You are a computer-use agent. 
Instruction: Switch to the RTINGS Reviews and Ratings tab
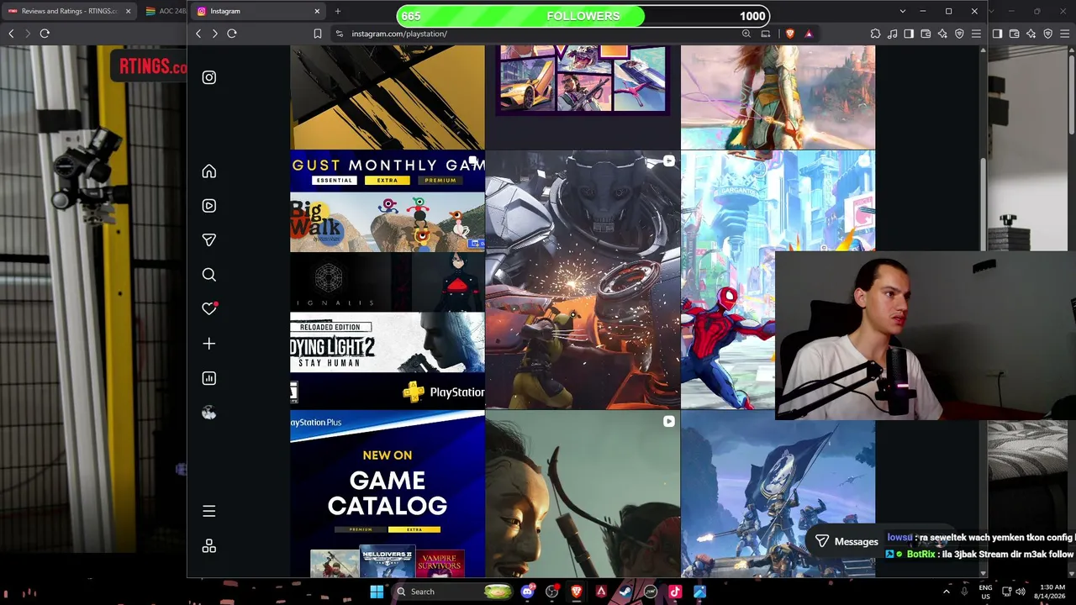[68, 11]
